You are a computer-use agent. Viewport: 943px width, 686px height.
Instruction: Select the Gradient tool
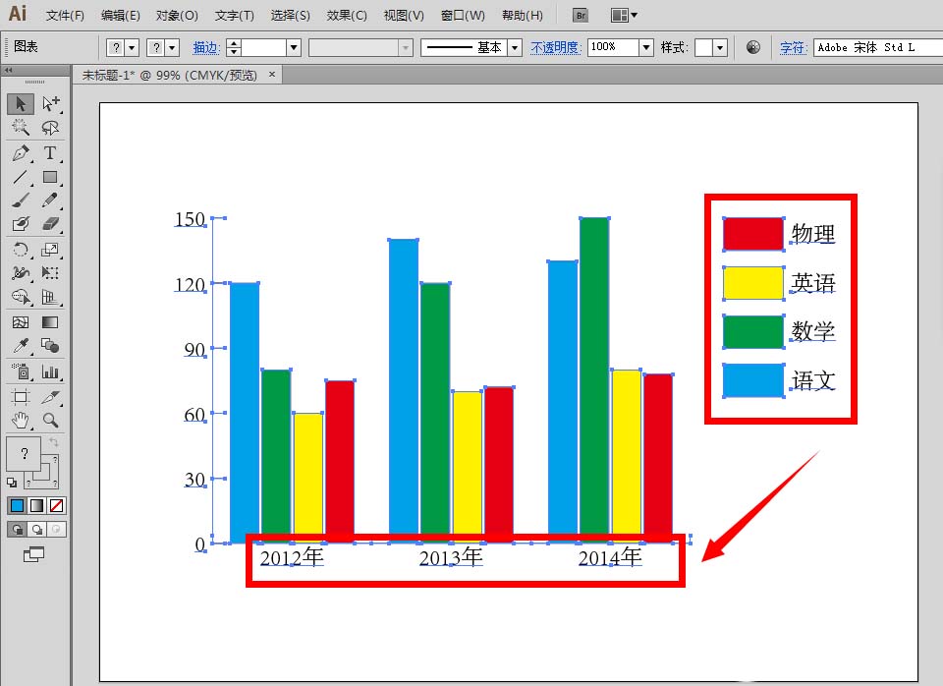click(x=50, y=322)
